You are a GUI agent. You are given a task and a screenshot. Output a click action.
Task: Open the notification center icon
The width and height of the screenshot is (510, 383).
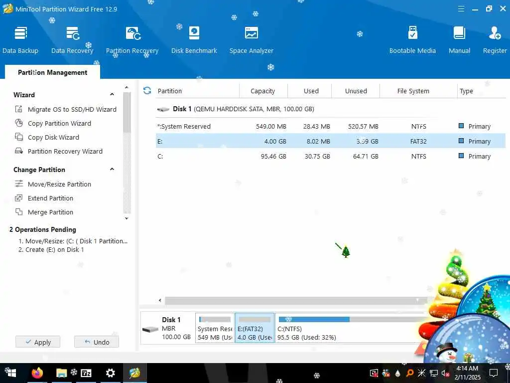[x=494, y=373]
